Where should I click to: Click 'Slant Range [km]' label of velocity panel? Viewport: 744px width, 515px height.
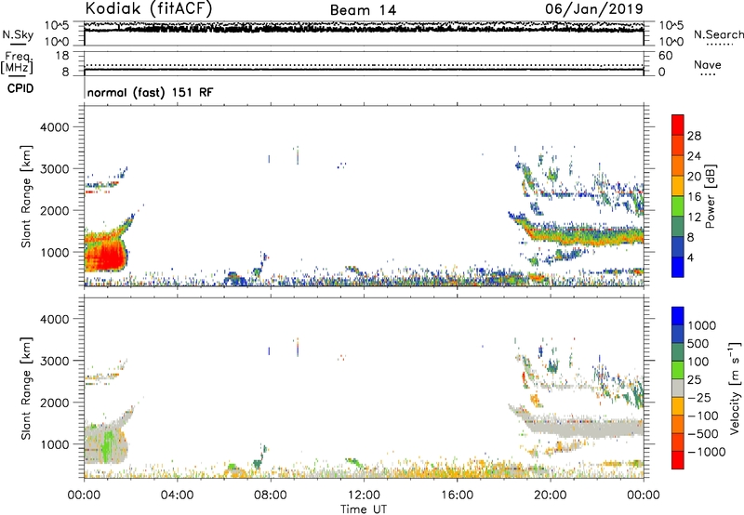(x=26, y=388)
